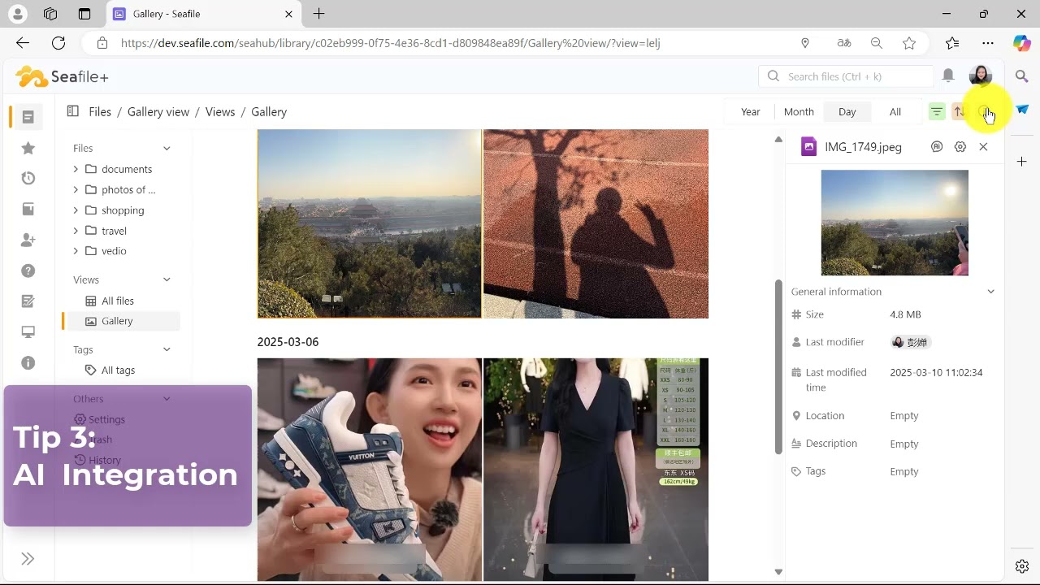
Task: Click the notification bell icon
Action: (948, 76)
